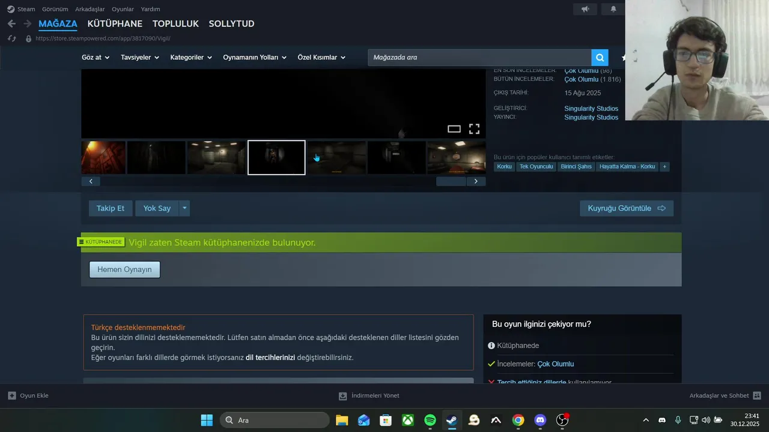The image size is (769, 432).
Task: Open the Arkadaşlar menu
Action: pos(90,9)
